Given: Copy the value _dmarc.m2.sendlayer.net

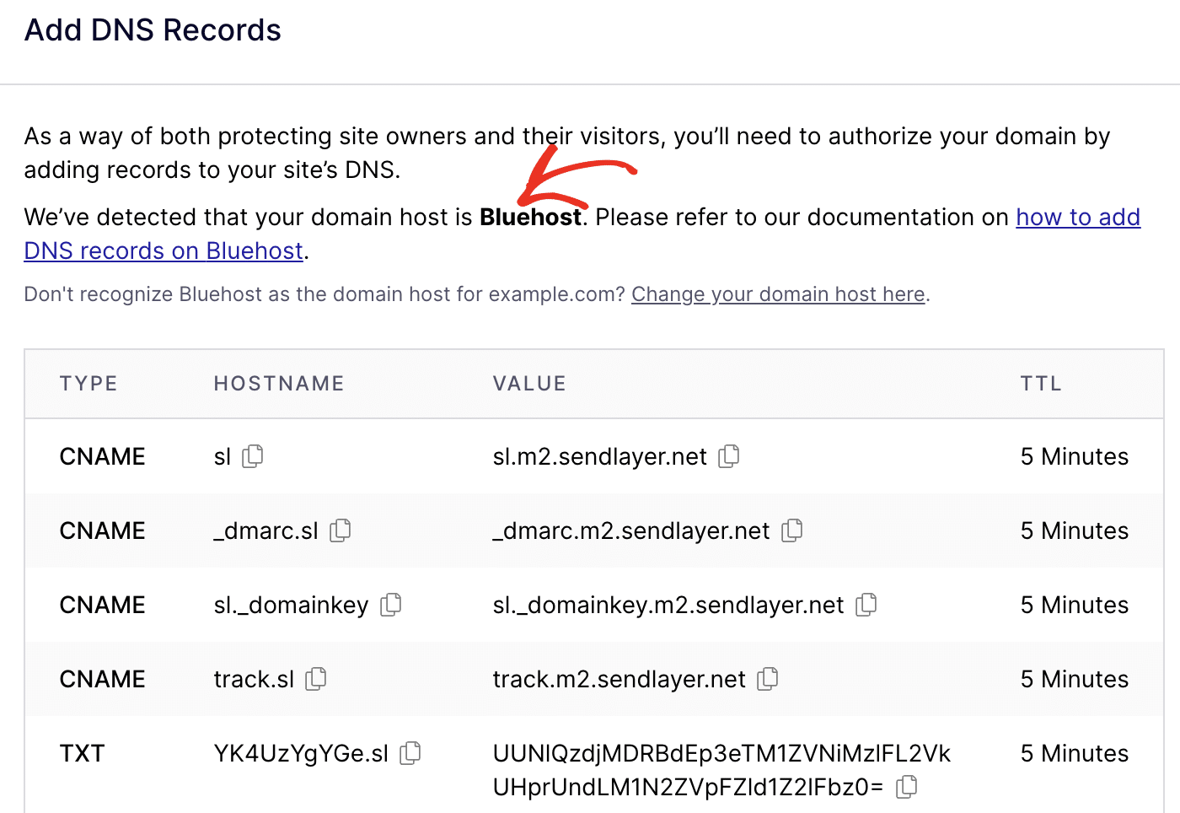Looking at the screenshot, I should pyautogui.click(x=791, y=530).
